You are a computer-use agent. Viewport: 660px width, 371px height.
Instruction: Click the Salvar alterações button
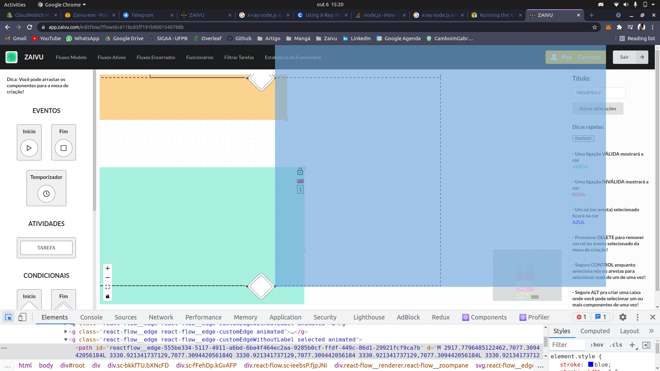click(597, 108)
